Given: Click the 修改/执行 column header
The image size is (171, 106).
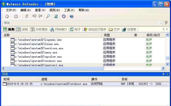Looking at the screenshot, I should coord(155,35).
